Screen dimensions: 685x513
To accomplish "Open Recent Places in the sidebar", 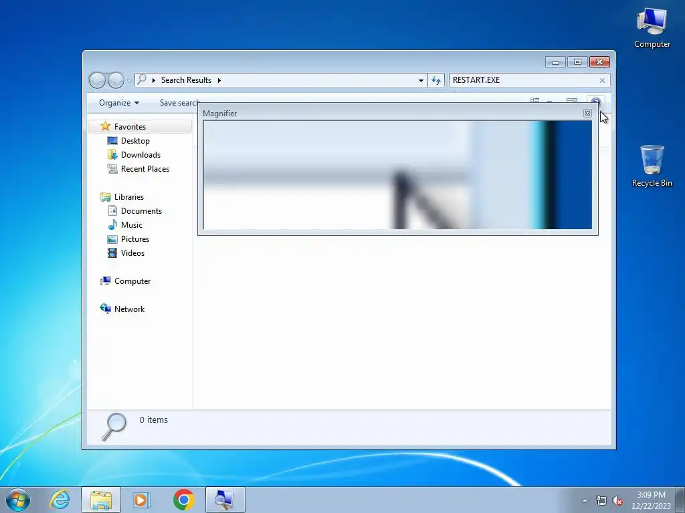I will tap(144, 168).
